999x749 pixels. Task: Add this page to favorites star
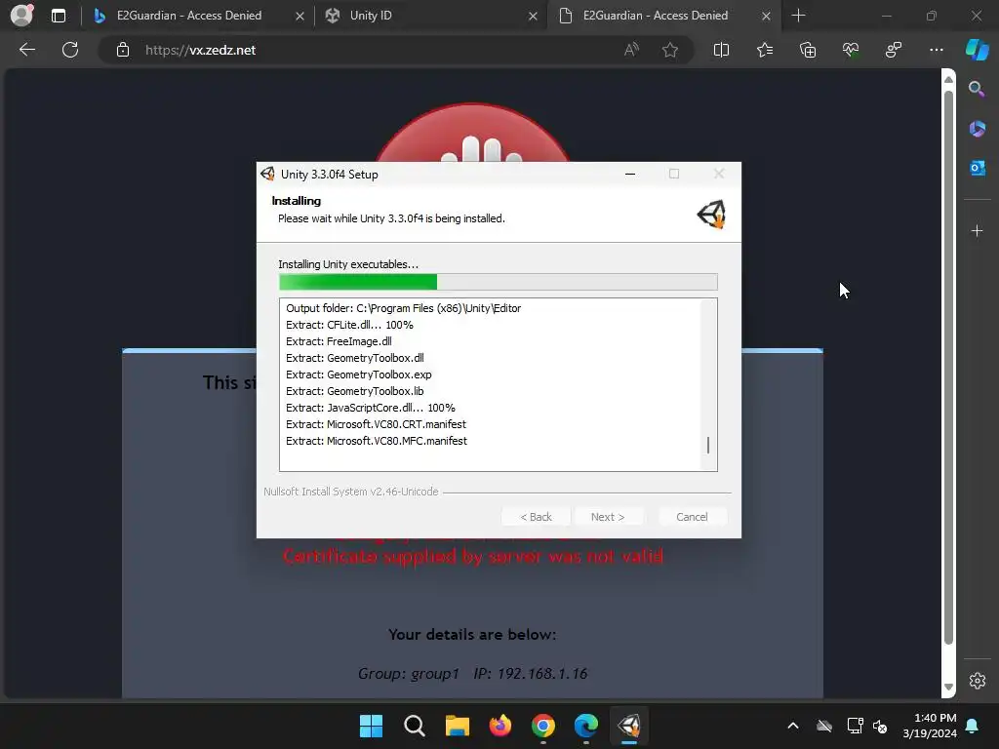click(x=669, y=50)
